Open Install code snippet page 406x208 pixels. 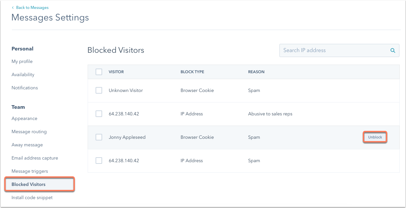(x=32, y=197)
